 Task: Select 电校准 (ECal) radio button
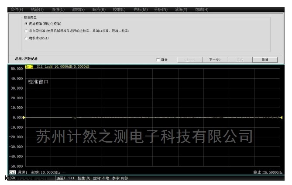(x=26, y=38)
